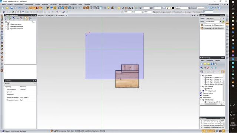This screenshot has height=133, width=237.
Task: Click the red X delete icon in Библиотекарь
Action: pos(208,68)
